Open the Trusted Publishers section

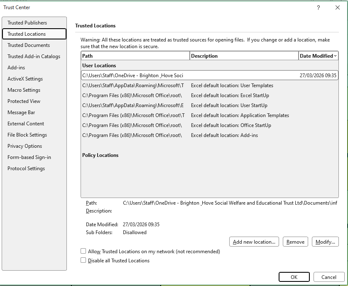click(x=27, y=23)
